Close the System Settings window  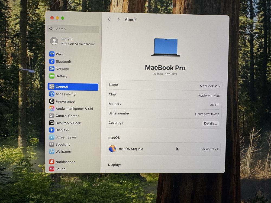tap(52, 18)
